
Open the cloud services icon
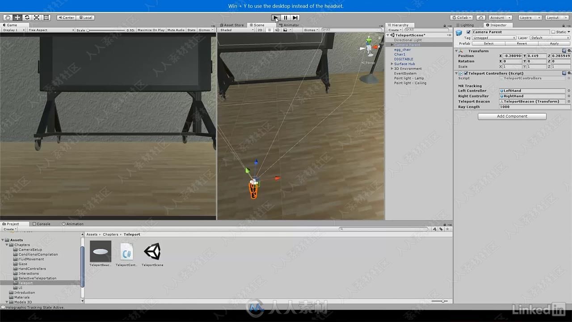480,17
